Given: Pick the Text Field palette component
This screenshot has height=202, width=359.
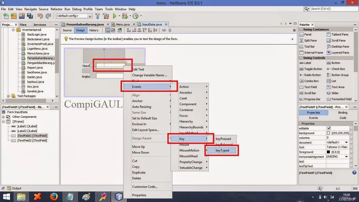Looking at the screenshot, I should coord(308,87).
